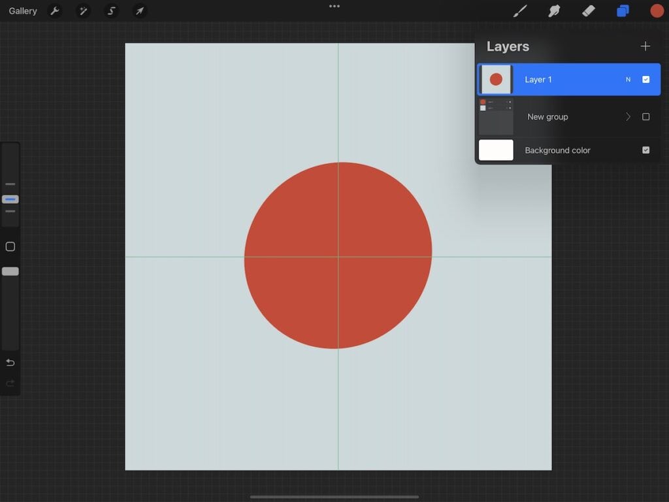Viewport: 669px width, 502px height.
Task: Open the Layers panel icon
Action: pos(622,10)
